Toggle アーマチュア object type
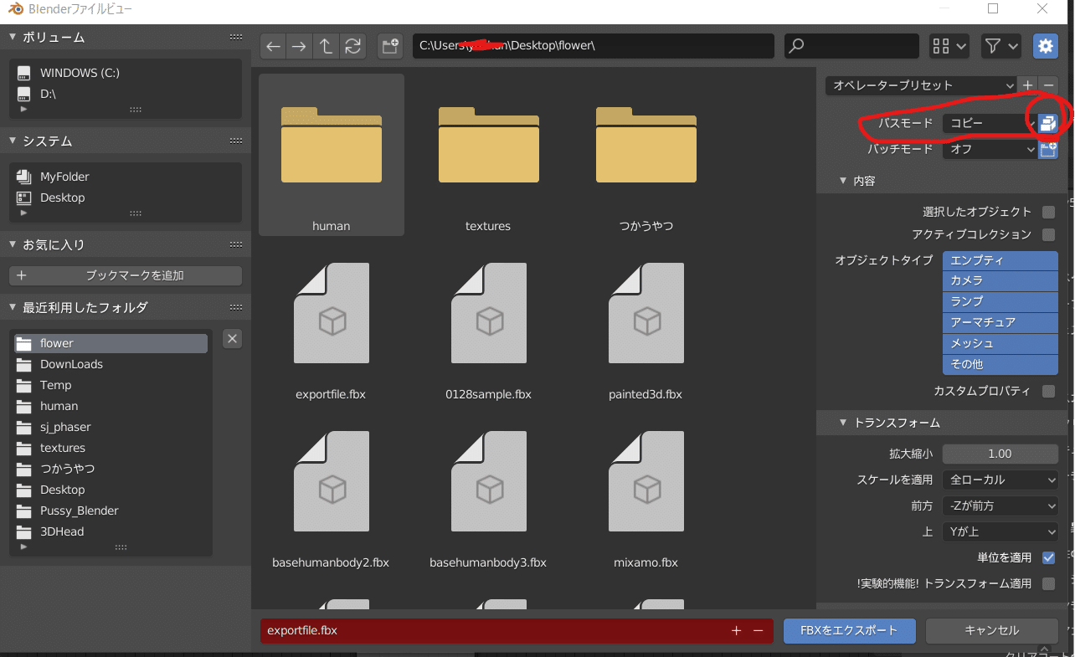 click(1000, 322)
